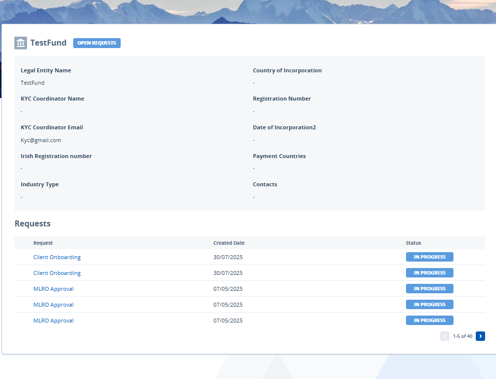This screenshot has width=496, height=379.
Task: Click the bank building icon beside TestFund
Action: [x=21, y=43]
